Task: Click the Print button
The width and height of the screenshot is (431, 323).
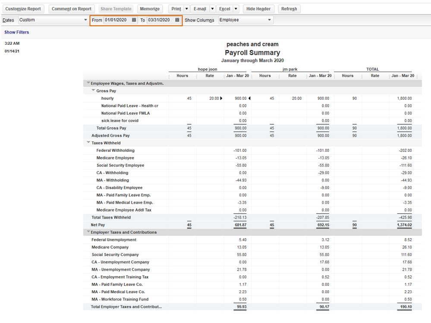Action: [x=176, y=9]
